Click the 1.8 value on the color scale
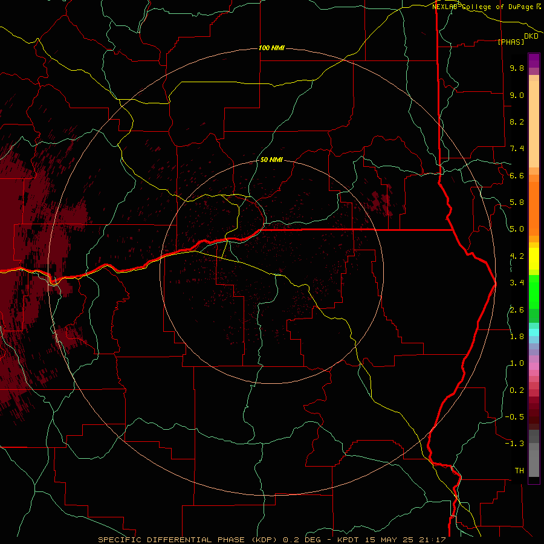This screenshot has width=544, height=544. 517,337
